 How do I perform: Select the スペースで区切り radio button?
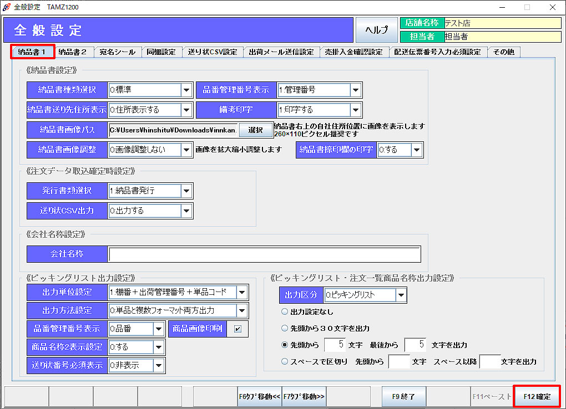tap(284, 361)
